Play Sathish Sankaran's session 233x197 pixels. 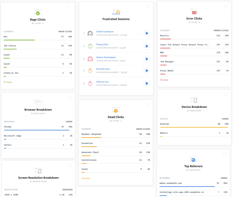pyautogui.click(x=147, y=33)
